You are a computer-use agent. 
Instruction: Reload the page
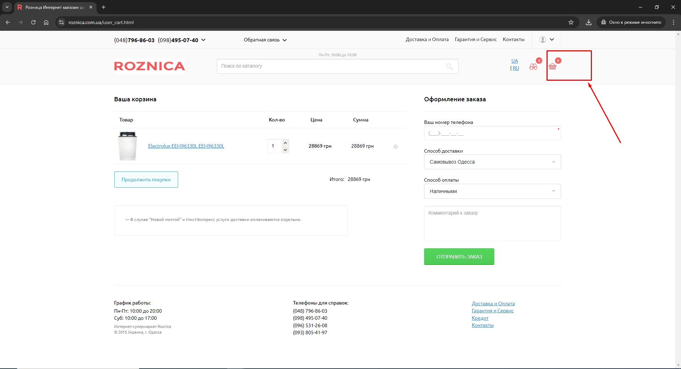coord(33,22)
